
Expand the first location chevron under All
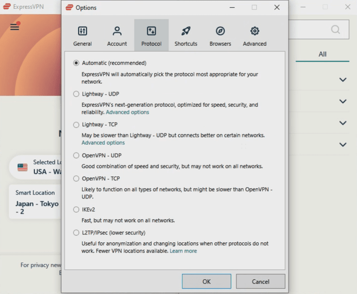pos(343,80)
